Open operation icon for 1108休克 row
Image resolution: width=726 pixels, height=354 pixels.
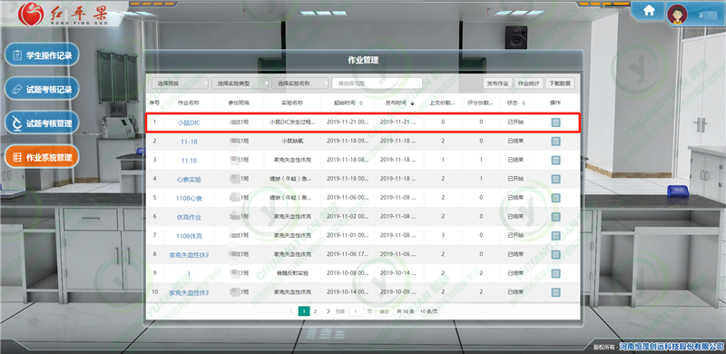555,235
